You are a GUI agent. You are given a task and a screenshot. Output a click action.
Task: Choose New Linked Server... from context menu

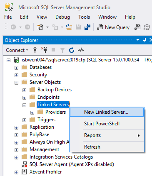pos(107,112)
